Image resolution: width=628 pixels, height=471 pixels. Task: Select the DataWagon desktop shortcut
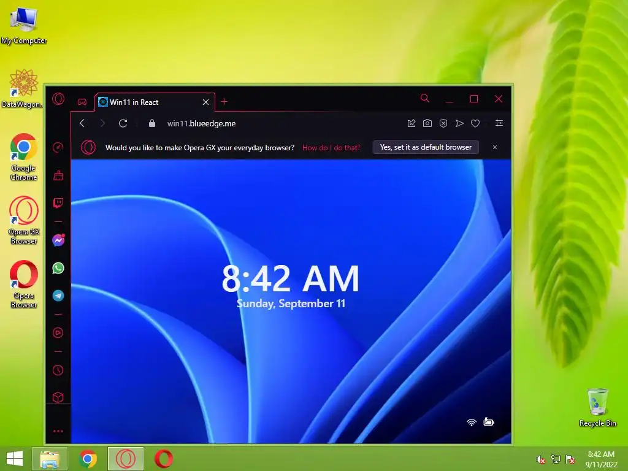22,88
